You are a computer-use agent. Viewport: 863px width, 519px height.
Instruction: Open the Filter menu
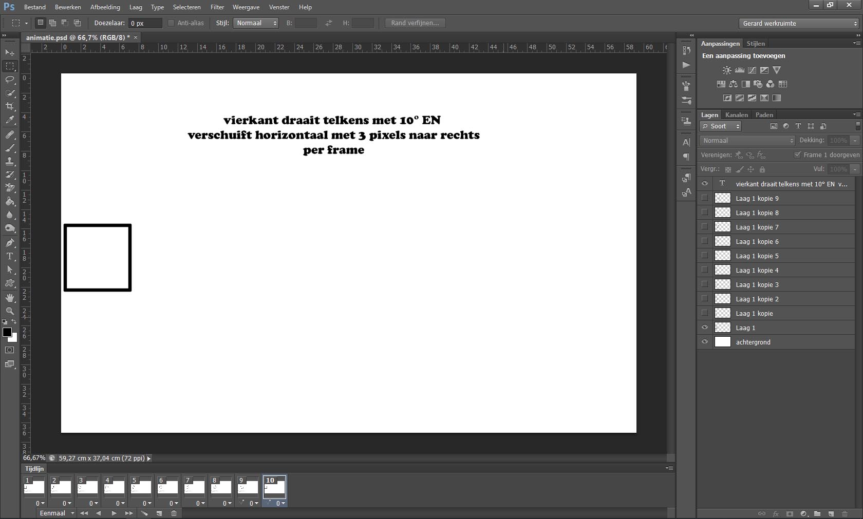pos(217,7)
